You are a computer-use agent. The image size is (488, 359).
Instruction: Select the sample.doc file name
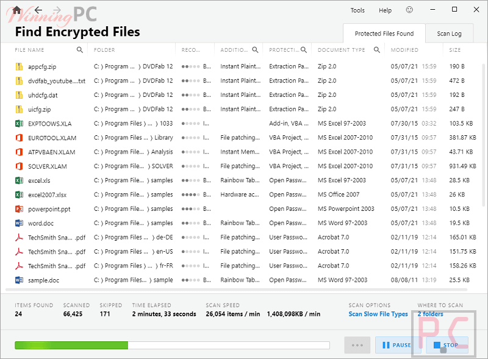click(x=43, y=280)
